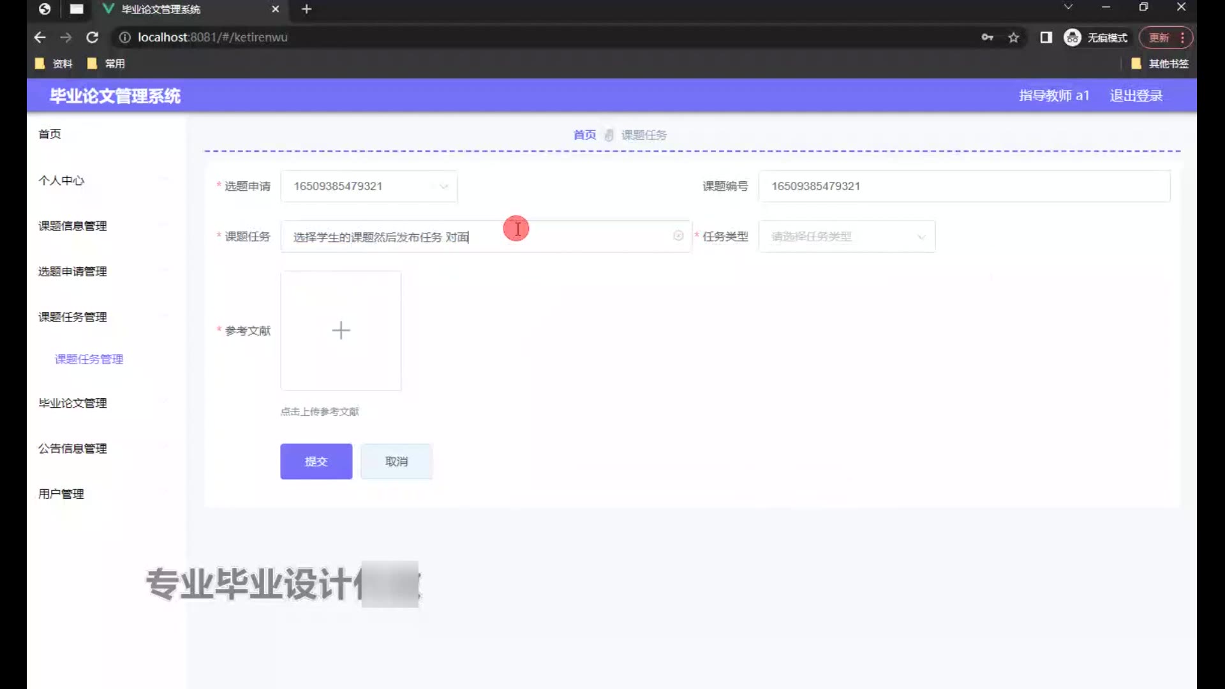
Task: Bookmark this page with star
Action: (1014, 38)
